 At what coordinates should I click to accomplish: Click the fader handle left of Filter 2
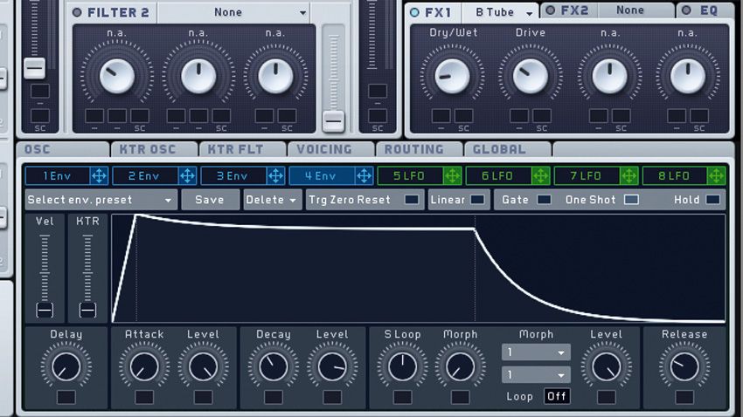click(35, 68)
